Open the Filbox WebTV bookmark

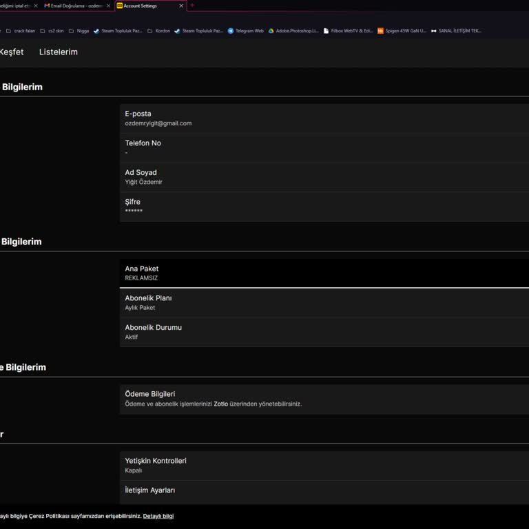348,31
